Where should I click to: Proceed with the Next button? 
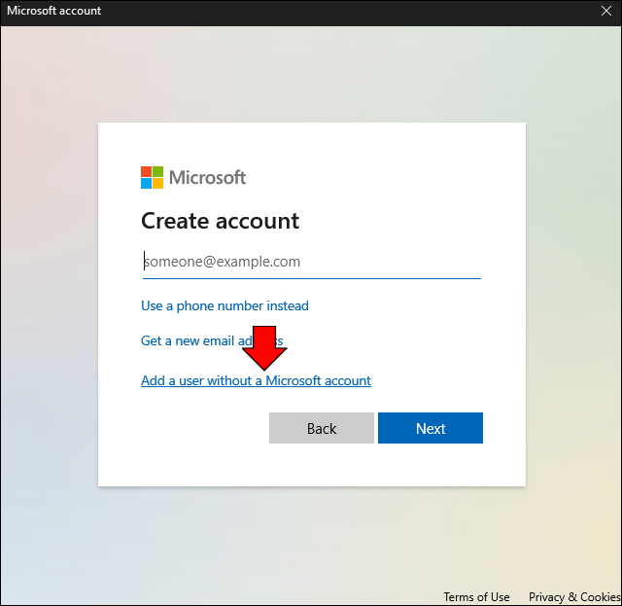(x=431, y=428)
